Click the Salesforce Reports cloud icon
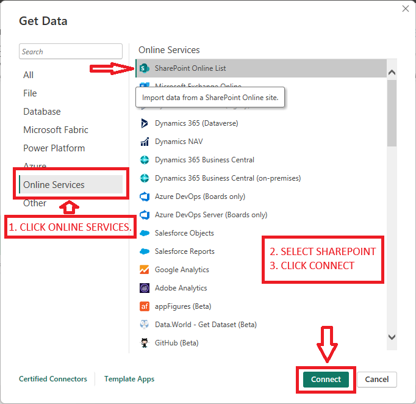This screenshot has height=404, width=416. point(145,251)
